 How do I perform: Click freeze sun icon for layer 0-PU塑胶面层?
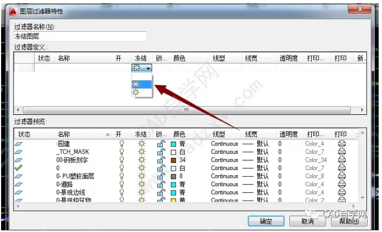tap(142, 176)
